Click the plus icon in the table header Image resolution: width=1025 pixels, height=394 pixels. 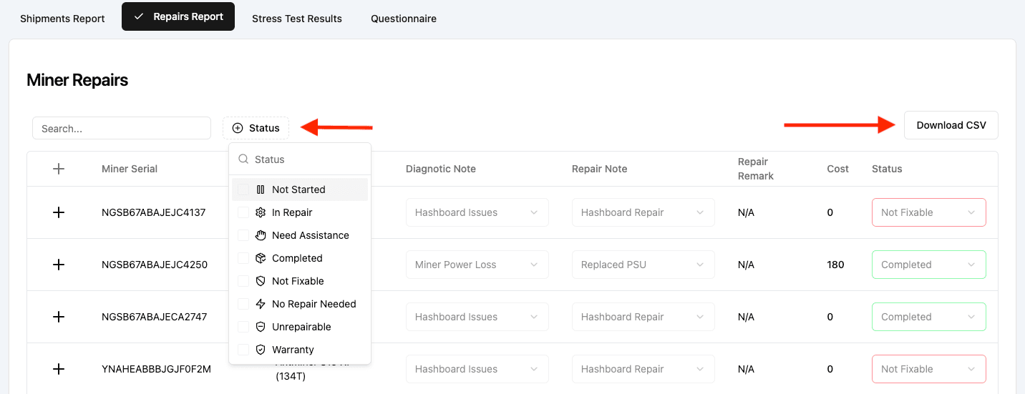pos(59,169)
